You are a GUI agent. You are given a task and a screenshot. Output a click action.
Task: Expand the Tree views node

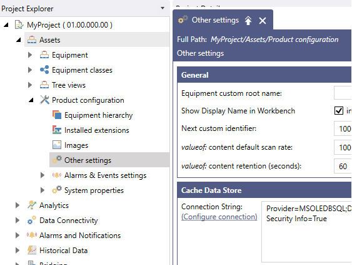[x=30, y=85]
